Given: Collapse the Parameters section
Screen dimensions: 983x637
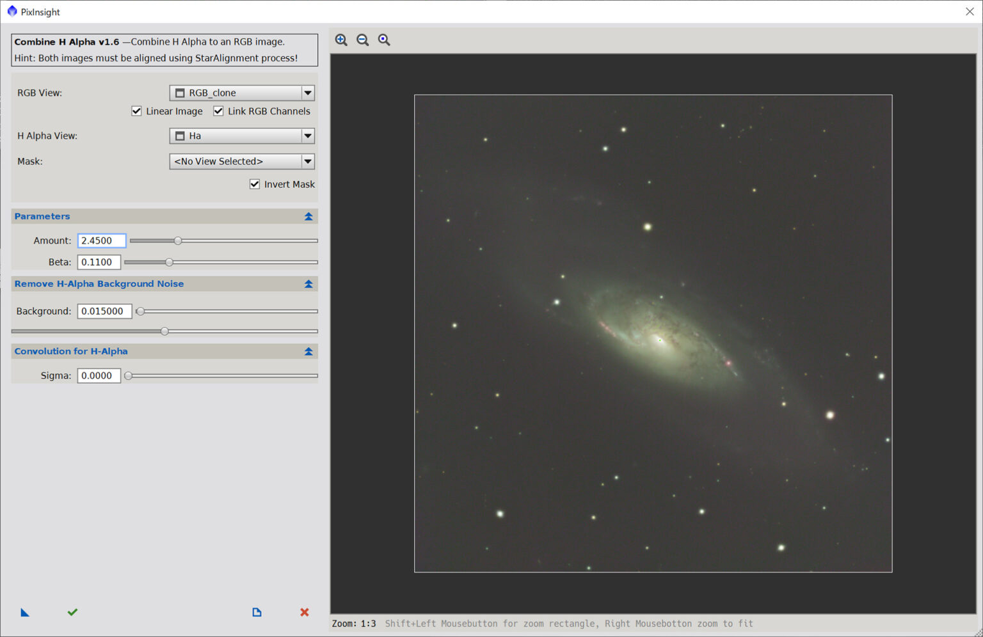Looking at the screenshot, I should click(308, 216).
